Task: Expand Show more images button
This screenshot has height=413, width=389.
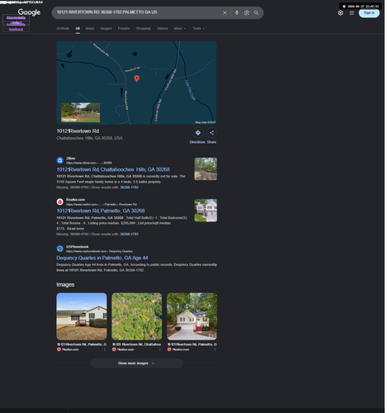Action: pyautogui.click(x=136, y=363)
